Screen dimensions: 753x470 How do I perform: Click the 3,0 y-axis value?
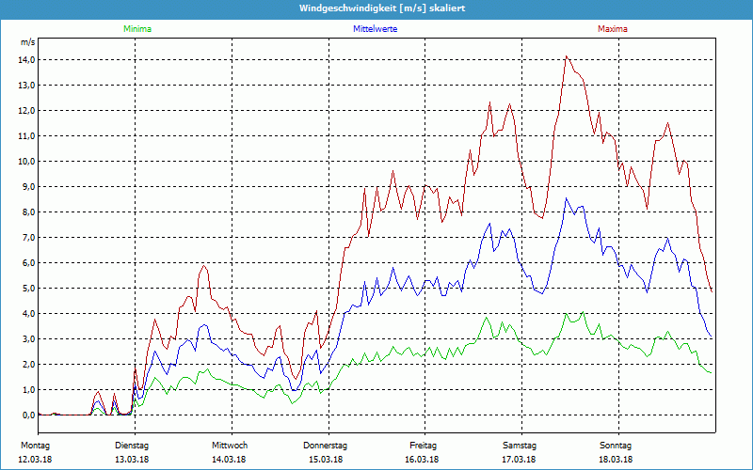28,339
